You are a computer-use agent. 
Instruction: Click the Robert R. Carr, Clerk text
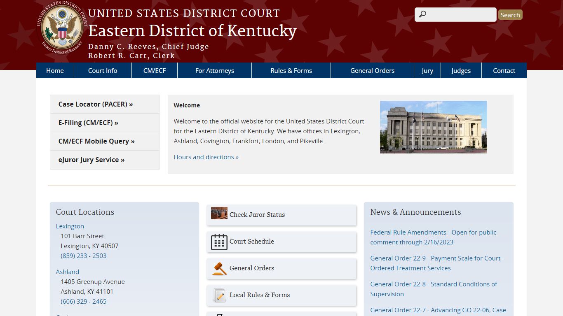click(131, 56)
